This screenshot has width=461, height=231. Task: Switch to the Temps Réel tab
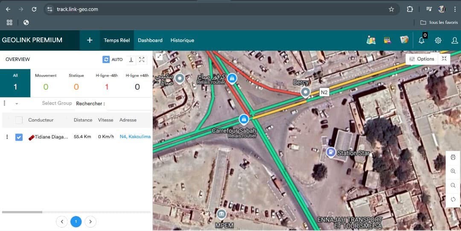click(x=117, y=40)
